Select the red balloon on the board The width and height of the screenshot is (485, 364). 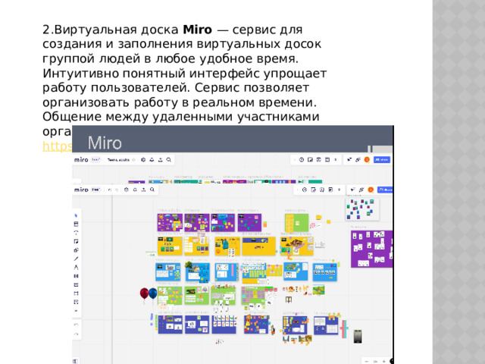(x=144, y=293)
